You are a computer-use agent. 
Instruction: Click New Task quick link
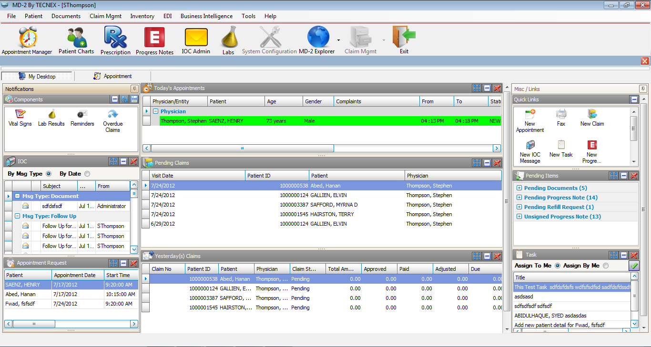[561, 149]
